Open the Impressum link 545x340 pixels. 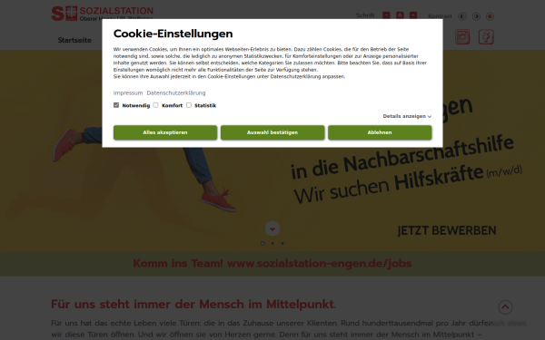[x=128, y=93]
